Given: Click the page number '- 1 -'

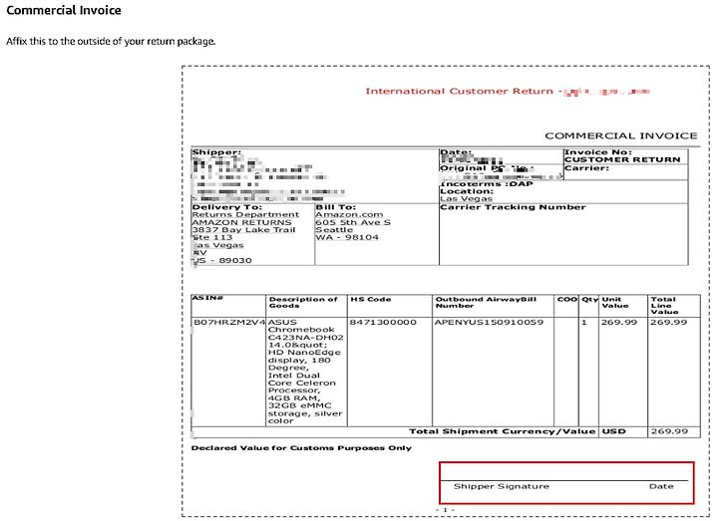Looking at the screenshot, I should click(445, 509).
